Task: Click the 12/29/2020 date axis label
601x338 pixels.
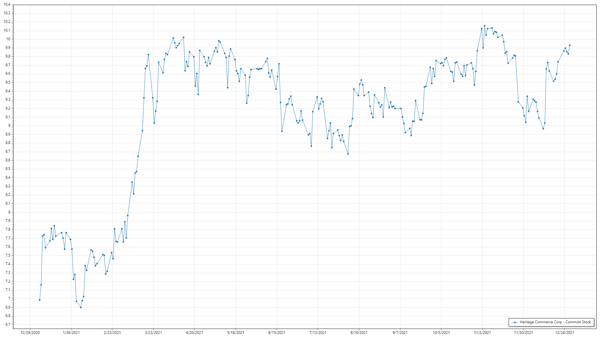Action: [x=30, y=332]
